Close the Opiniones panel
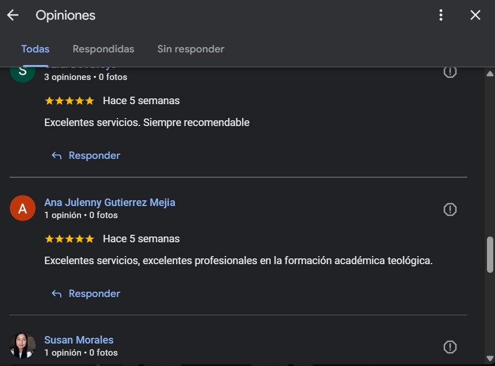The width and height of the screenshot is (495, 366). click(x=475, y=16)
